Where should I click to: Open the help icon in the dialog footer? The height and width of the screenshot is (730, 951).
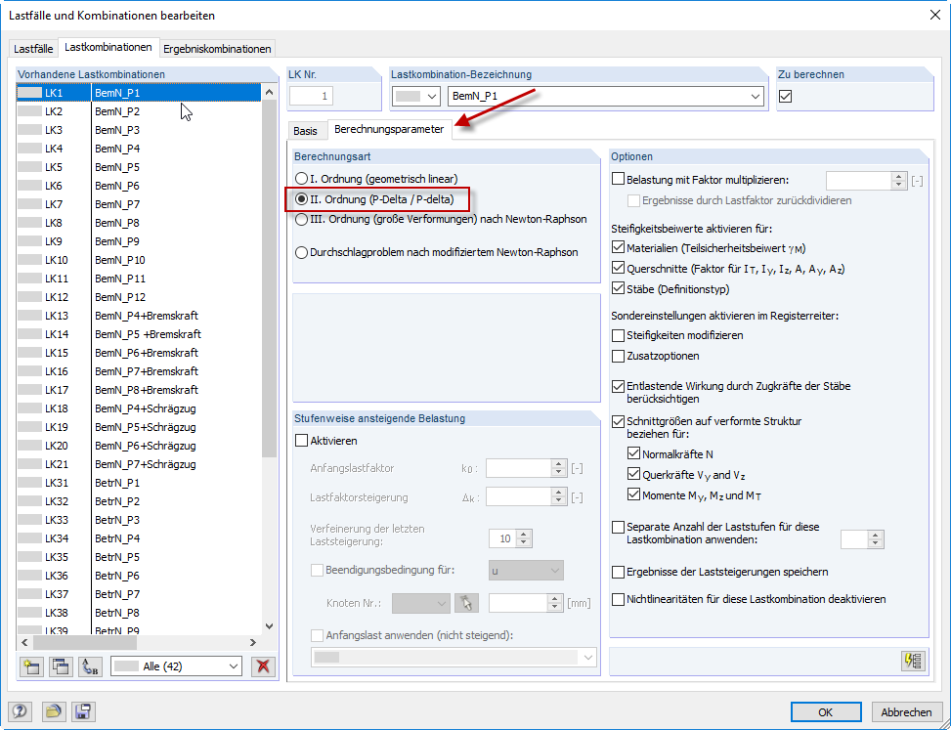click(19, 711)
